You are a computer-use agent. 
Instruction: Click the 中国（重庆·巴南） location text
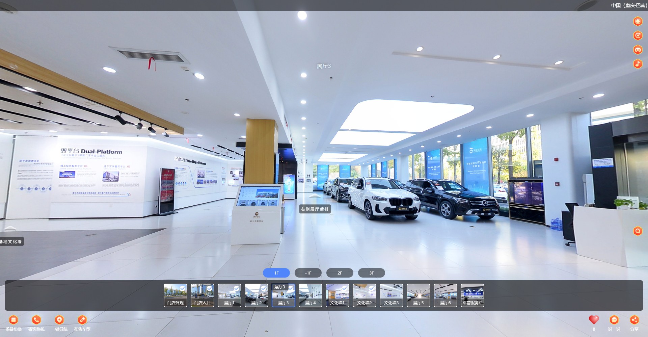[x=629, y=5]
